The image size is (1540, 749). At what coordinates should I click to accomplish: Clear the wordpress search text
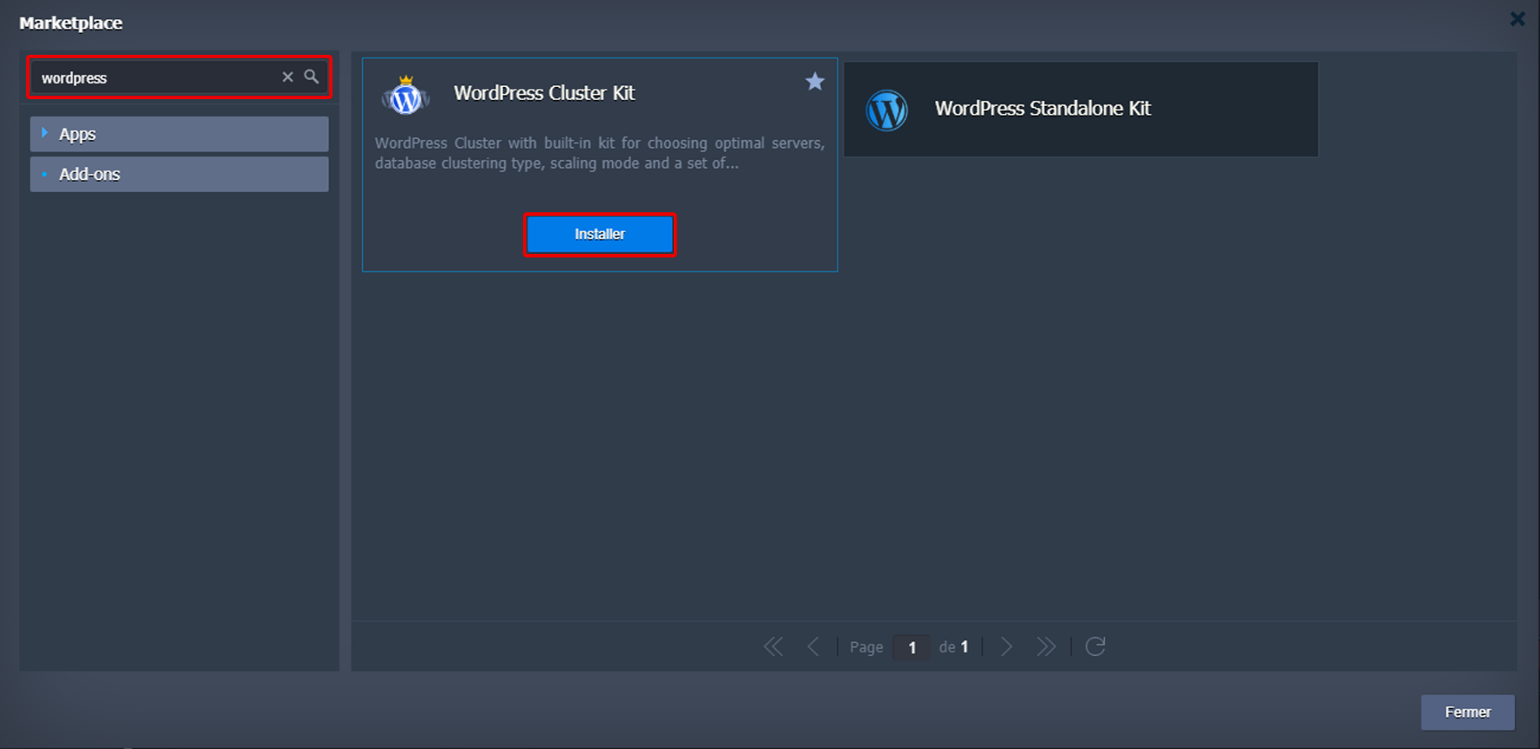[287, 77]
